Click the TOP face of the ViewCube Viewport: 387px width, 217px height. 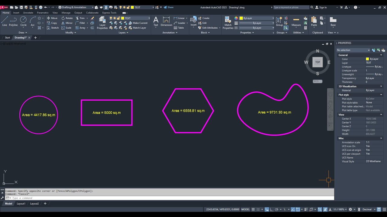click(317, 62)
